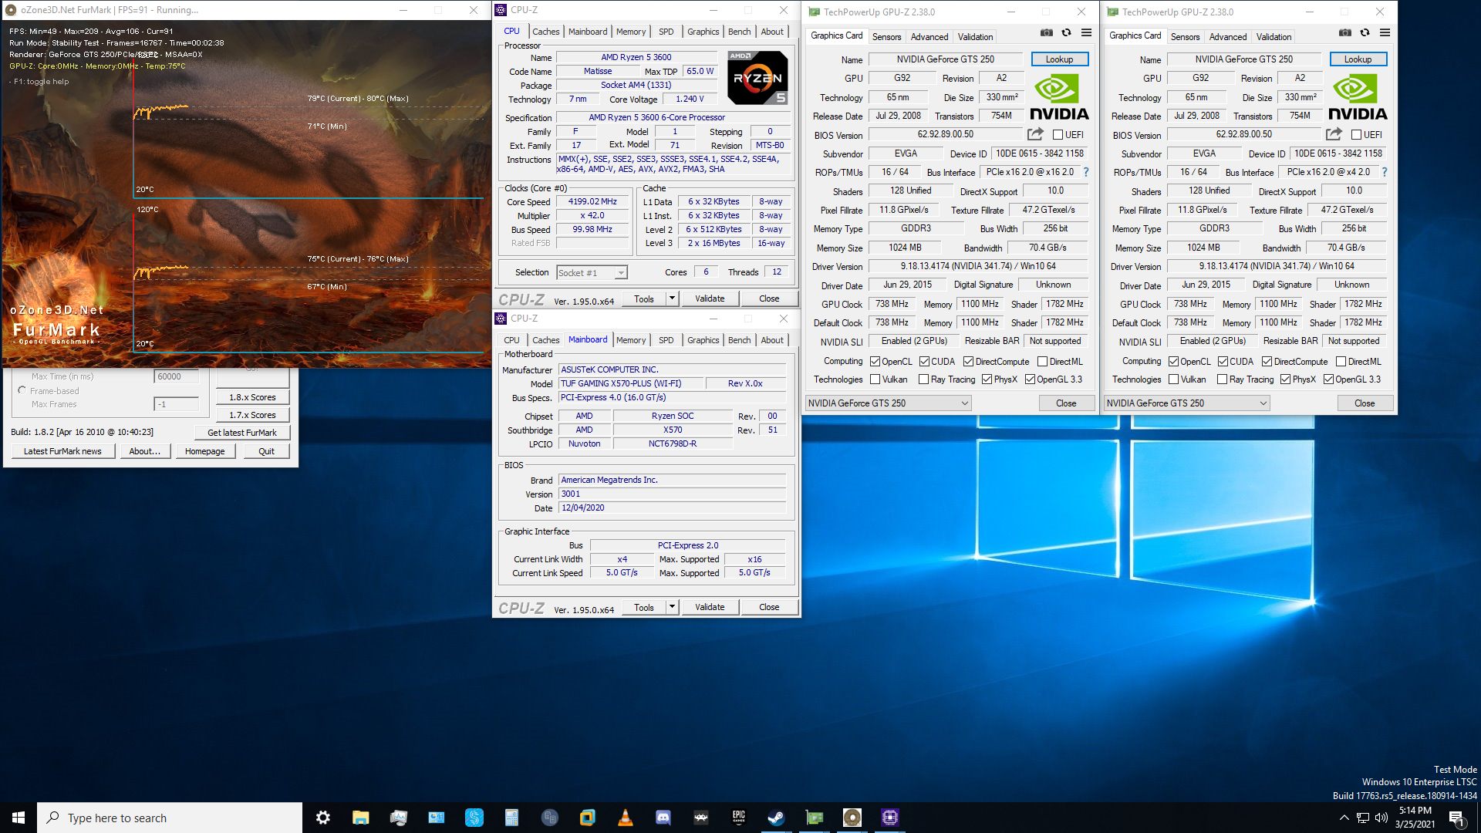Screen dimensions: 1481x833
Task: Toggle UEFI checkbox in right GPU-Z window
Action: [x=1357, y=135]
